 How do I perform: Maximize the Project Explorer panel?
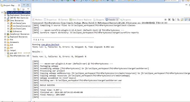28,5
